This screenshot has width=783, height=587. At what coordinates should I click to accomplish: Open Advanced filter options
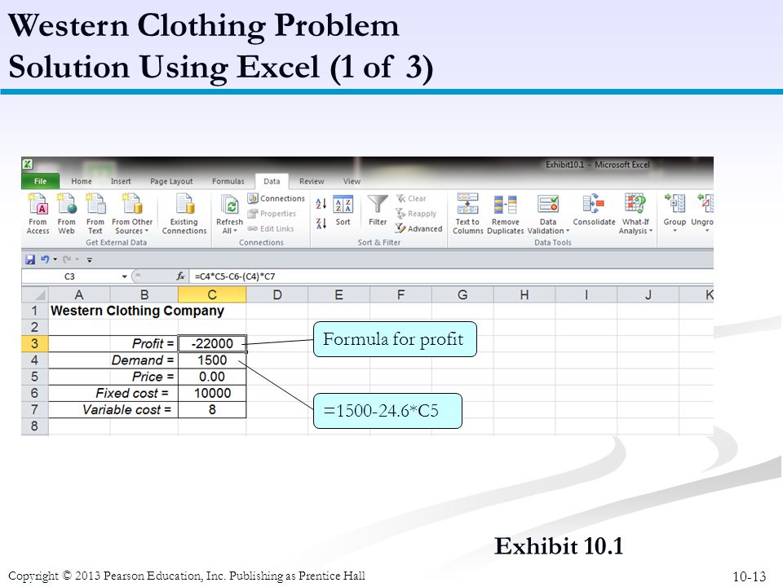pos(418,228)
